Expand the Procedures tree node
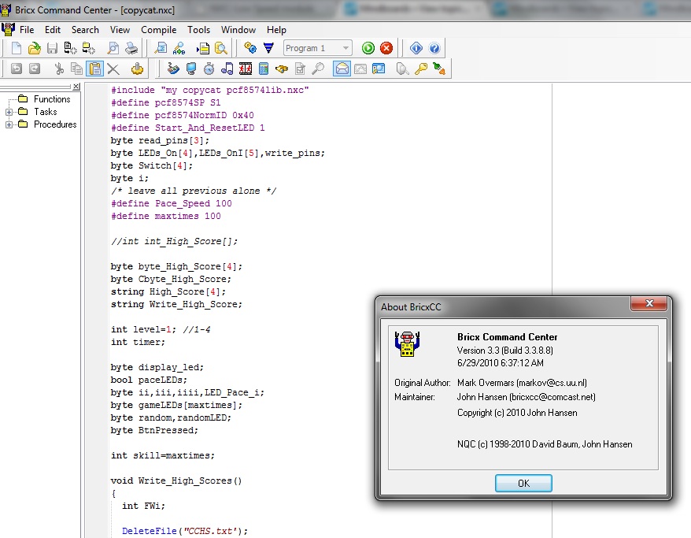Image resolution: width=691 pixels, height=538 pixels. (9, 124)
